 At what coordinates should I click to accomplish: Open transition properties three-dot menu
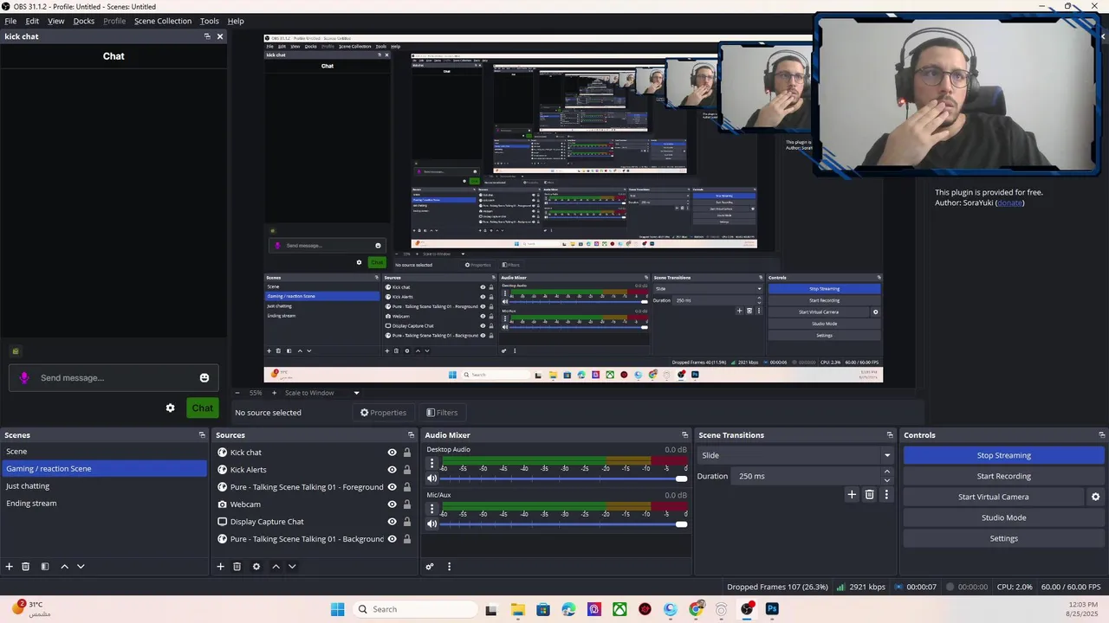pos(885,495)
